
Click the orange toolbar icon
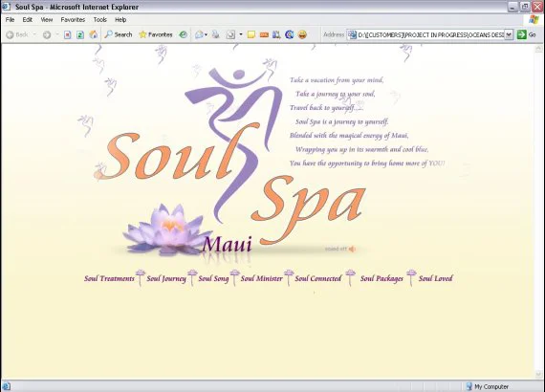(x=264, y=34)
